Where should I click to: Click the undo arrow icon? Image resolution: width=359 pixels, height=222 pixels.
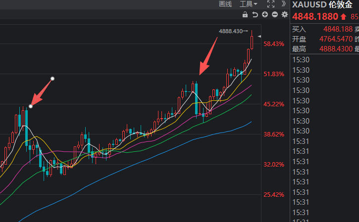click(255, 15)
